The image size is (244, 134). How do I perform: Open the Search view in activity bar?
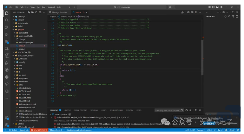coord(7,20)
